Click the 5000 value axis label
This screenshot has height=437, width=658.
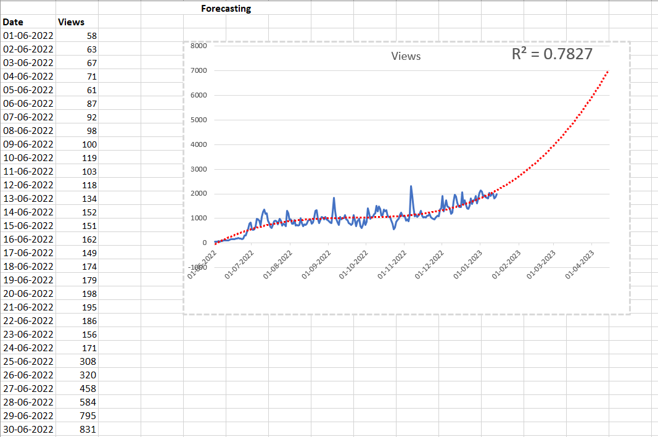tap(200, 120)
